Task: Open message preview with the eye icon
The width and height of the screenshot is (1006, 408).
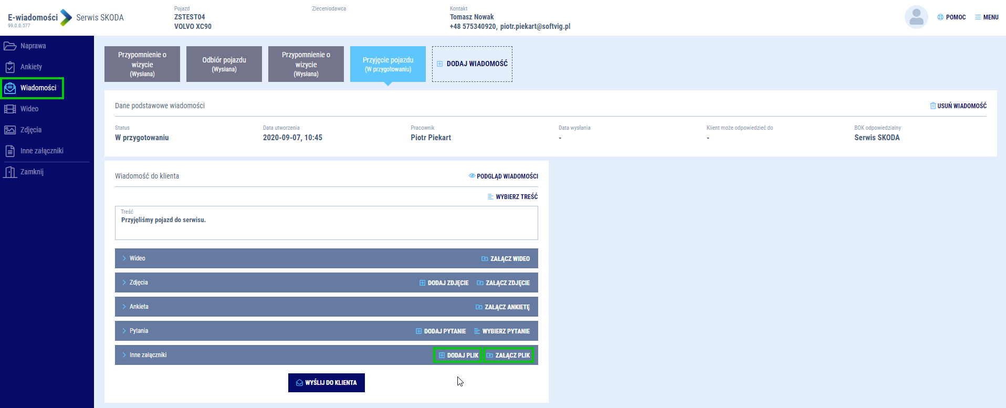Action: (471, 176)
